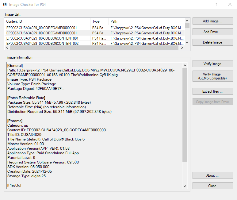Click the SDK Version 05.050.000 line
The height and width of the screenshot is (200, 237).
(x=28, y=167)
